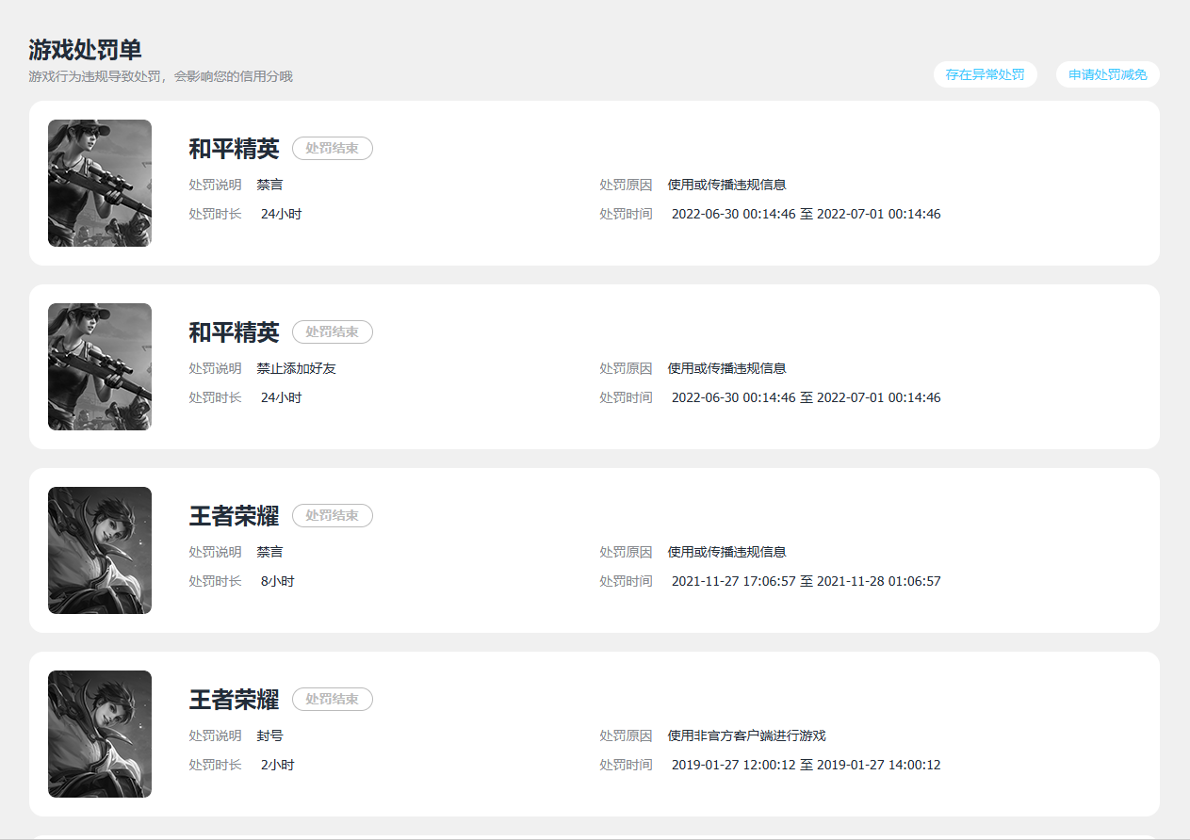Click 处罚结束 badge in the 禁止添加好友 card
Viewport: 1190px width, 840px height.
point(333,332)
